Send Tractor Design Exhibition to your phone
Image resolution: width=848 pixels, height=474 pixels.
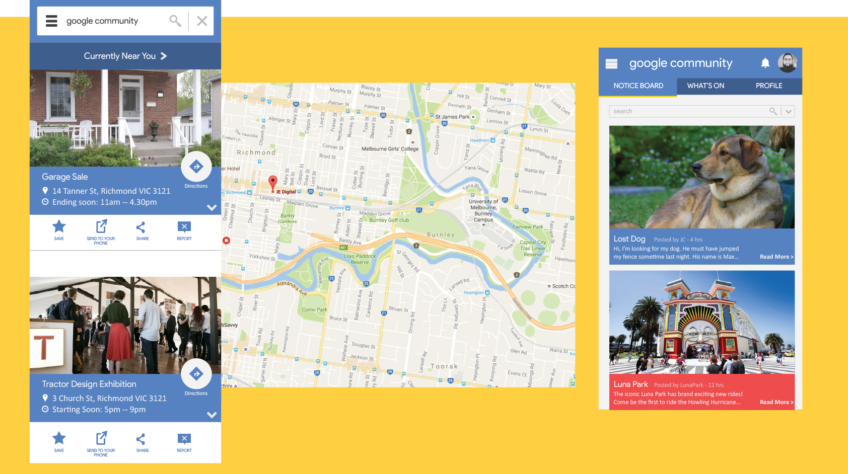pyautogui.click(x=101, y=444)
